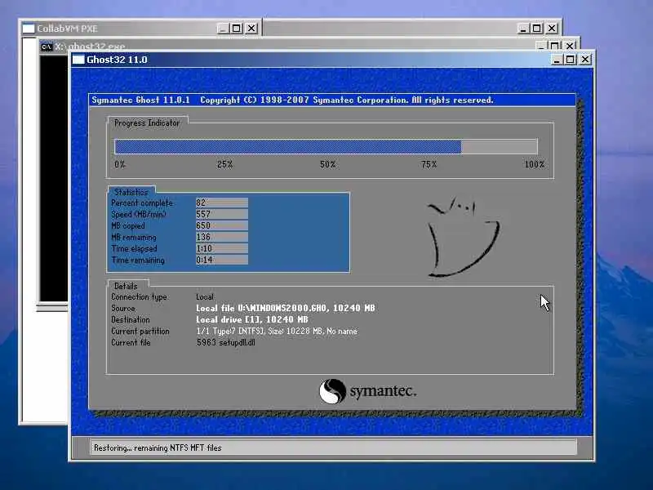Click the MB copied value 650

tap(221, 225)
